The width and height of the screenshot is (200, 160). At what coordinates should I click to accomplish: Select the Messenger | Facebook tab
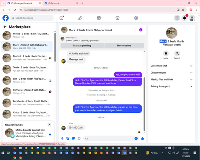coord(24,3)
